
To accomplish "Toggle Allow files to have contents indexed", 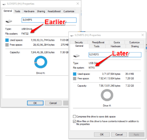I will [x=74, y=121].
